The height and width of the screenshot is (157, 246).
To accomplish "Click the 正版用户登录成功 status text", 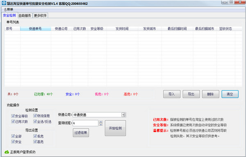I will [23, 152].
